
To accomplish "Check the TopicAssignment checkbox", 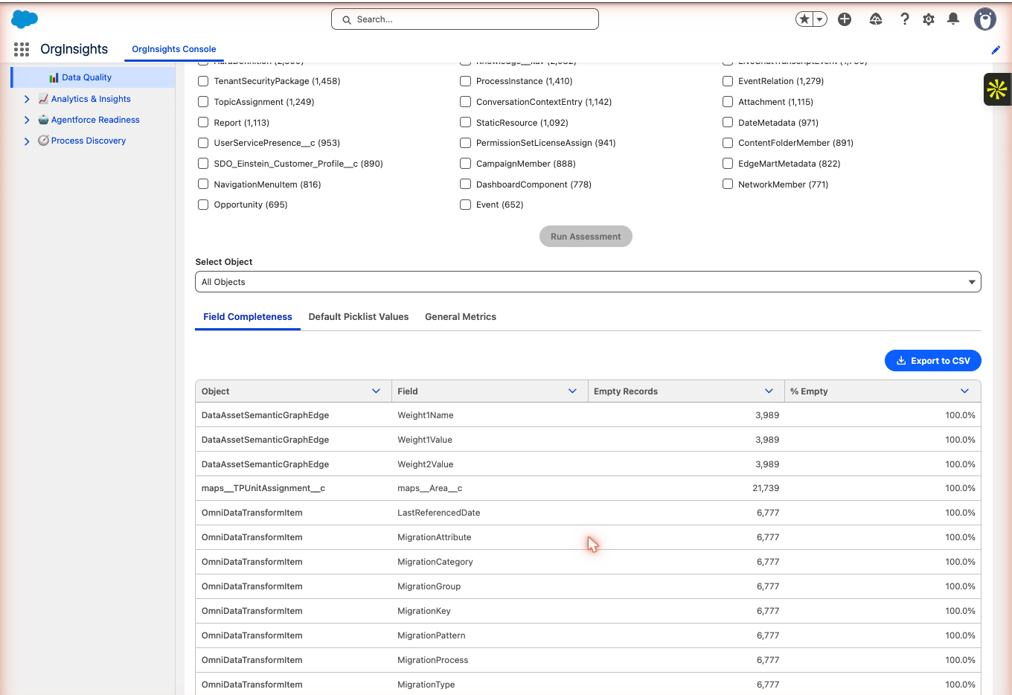I will [x=203, y=102].
